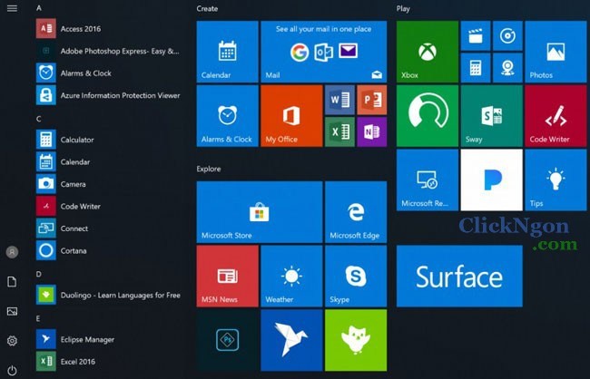
Task: Open Camera from the app list
Action: (109, 184)
